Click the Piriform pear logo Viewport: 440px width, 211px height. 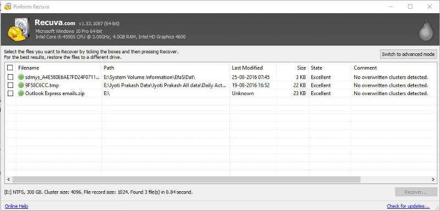(426, 30)
